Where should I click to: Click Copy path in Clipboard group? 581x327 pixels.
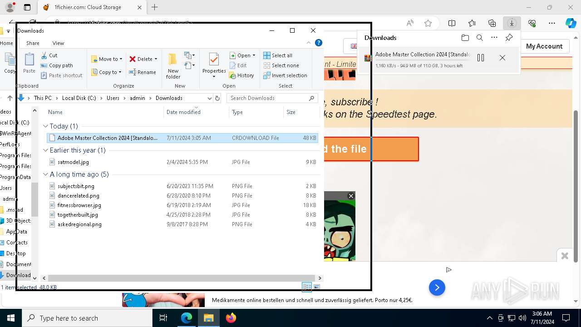(x=57, y=65)
